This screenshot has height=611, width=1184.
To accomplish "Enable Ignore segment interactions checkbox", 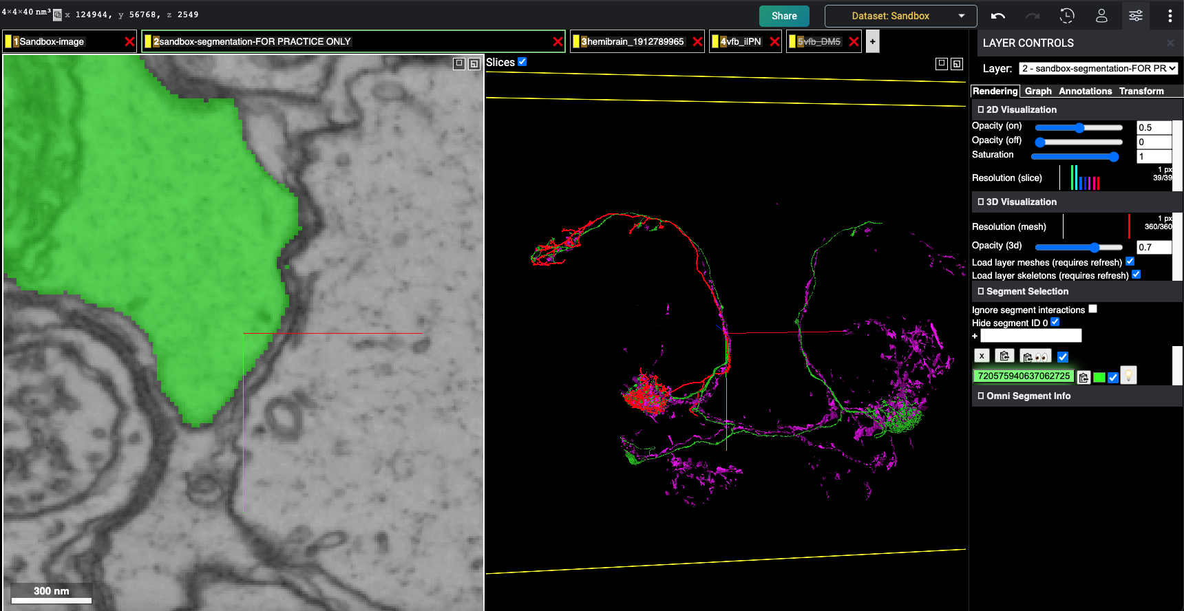I will (x=1092, y=309).
